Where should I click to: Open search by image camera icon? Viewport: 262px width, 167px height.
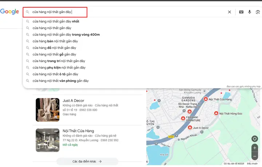(x=258, y=12)
